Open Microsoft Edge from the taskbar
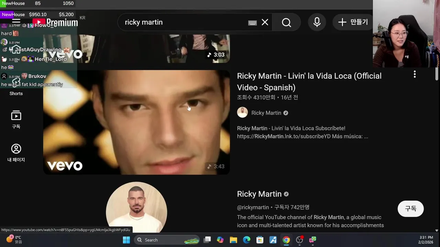Viewport: 440px width, 247px height. [247, 240]
